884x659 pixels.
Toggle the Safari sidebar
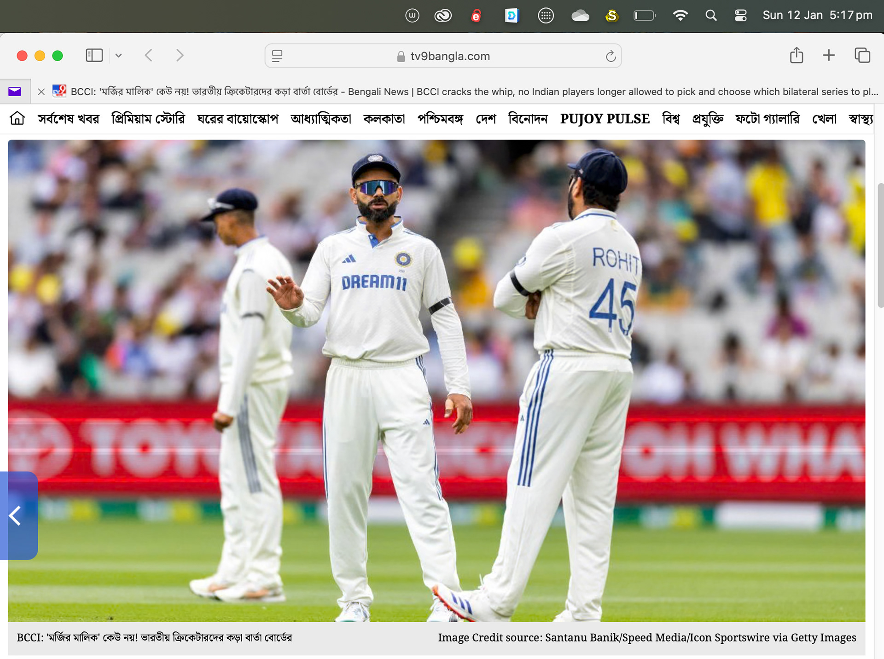94,56
